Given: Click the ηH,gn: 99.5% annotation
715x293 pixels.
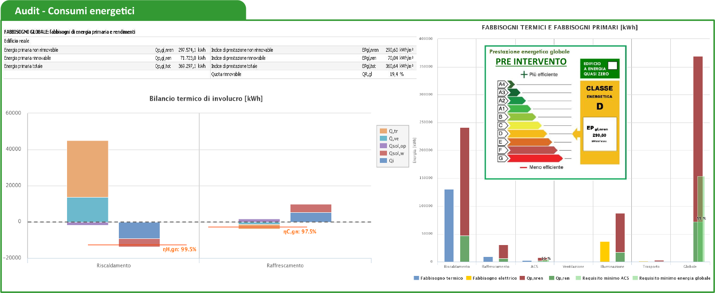Looking at the screenshot, I should point(180,249).
